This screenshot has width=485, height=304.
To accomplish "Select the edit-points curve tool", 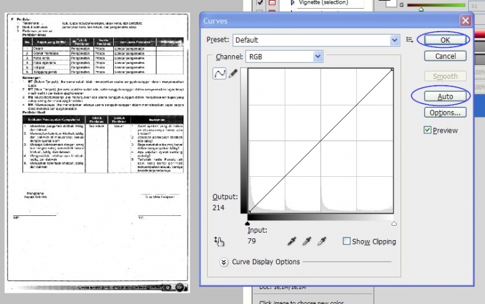I will [219, 73].
